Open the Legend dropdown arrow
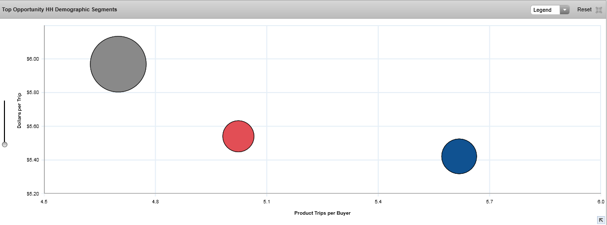Screen dimensions: 607x225 [x=565, y=10]
